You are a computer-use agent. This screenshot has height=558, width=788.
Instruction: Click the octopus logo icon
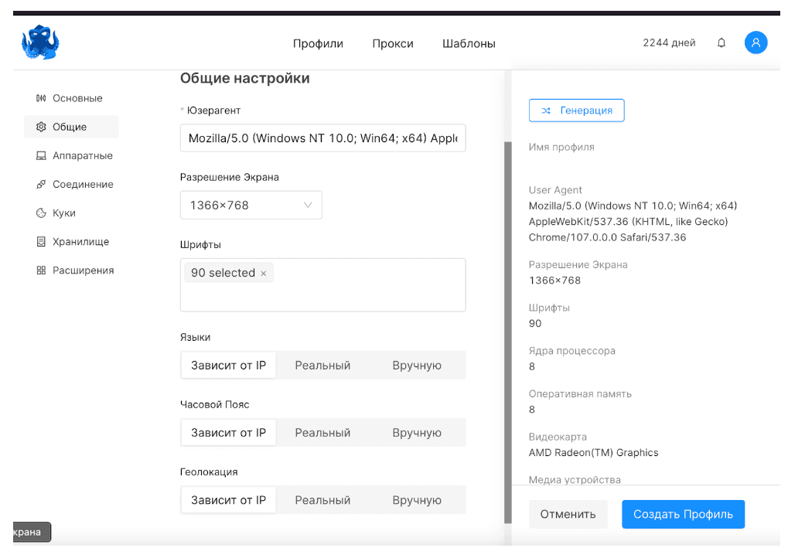40,43
